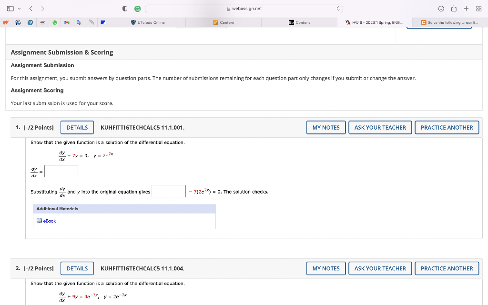Click the Share icon in Safari toolbar
The image size is (488, 305).
click(454, 8)
